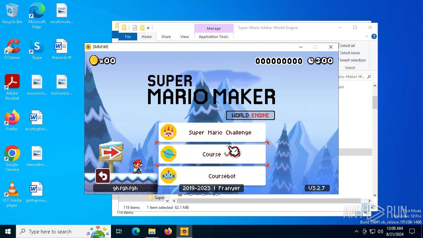Open Microsoft Edge desktop shortcut
The image size is (423, 238).
click(x=37, y=16)
